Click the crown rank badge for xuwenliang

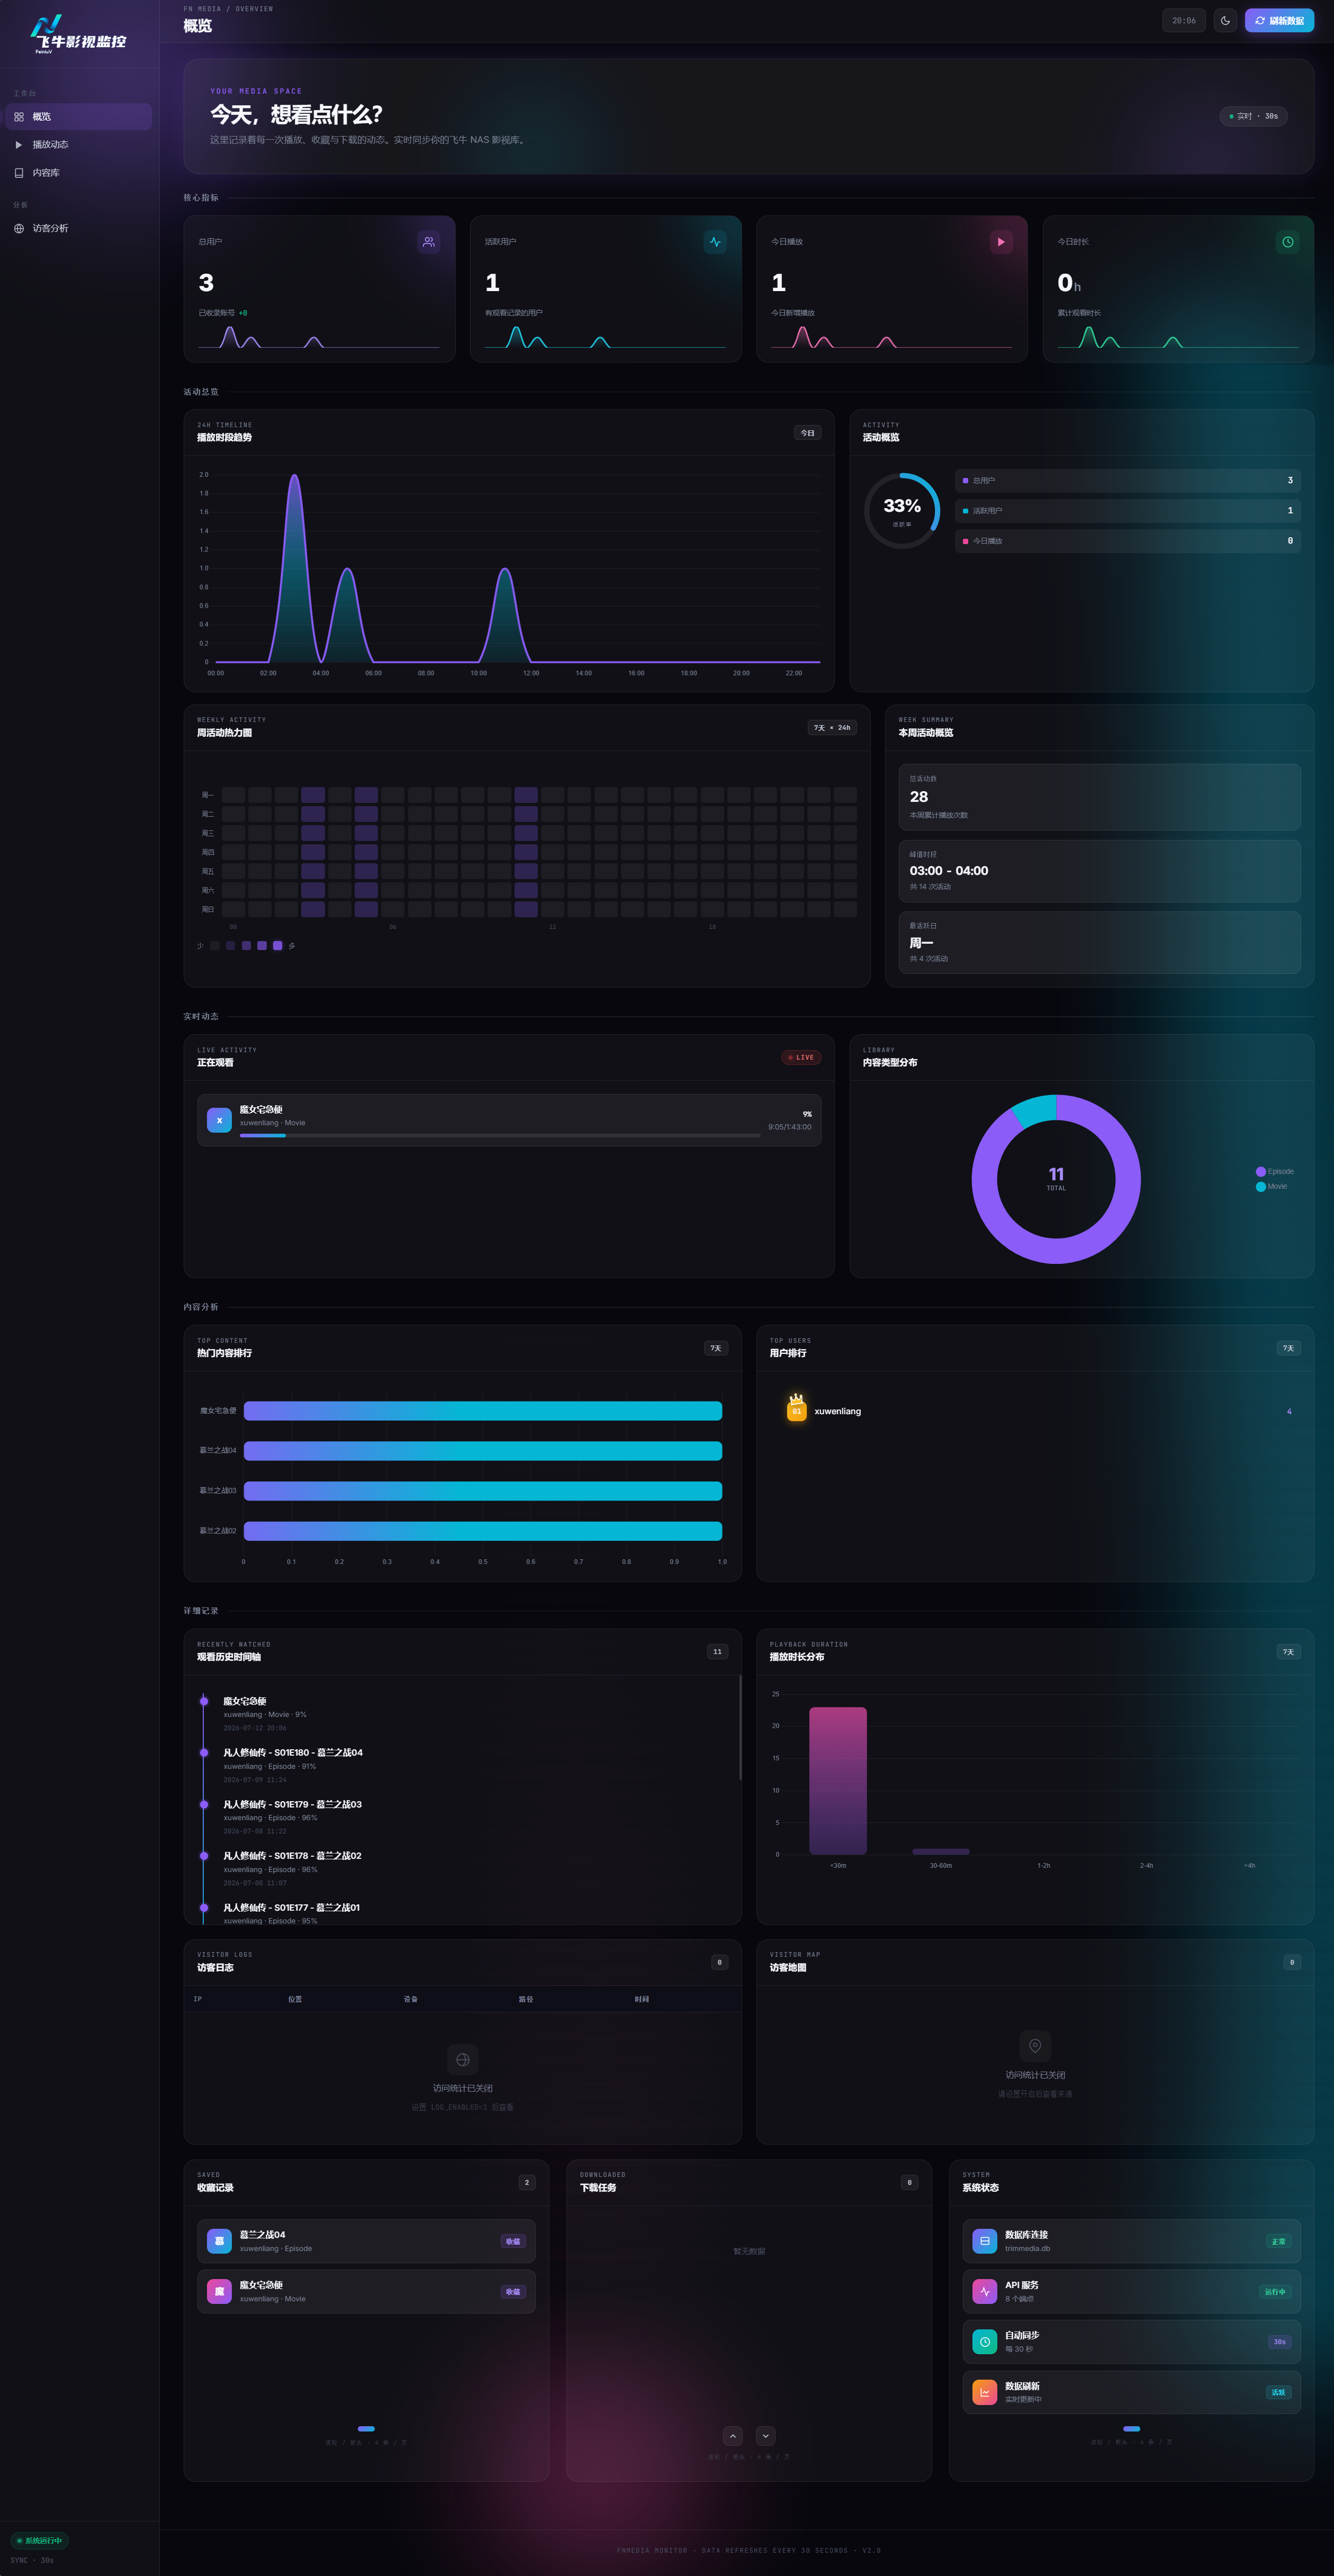(796, 1408)
